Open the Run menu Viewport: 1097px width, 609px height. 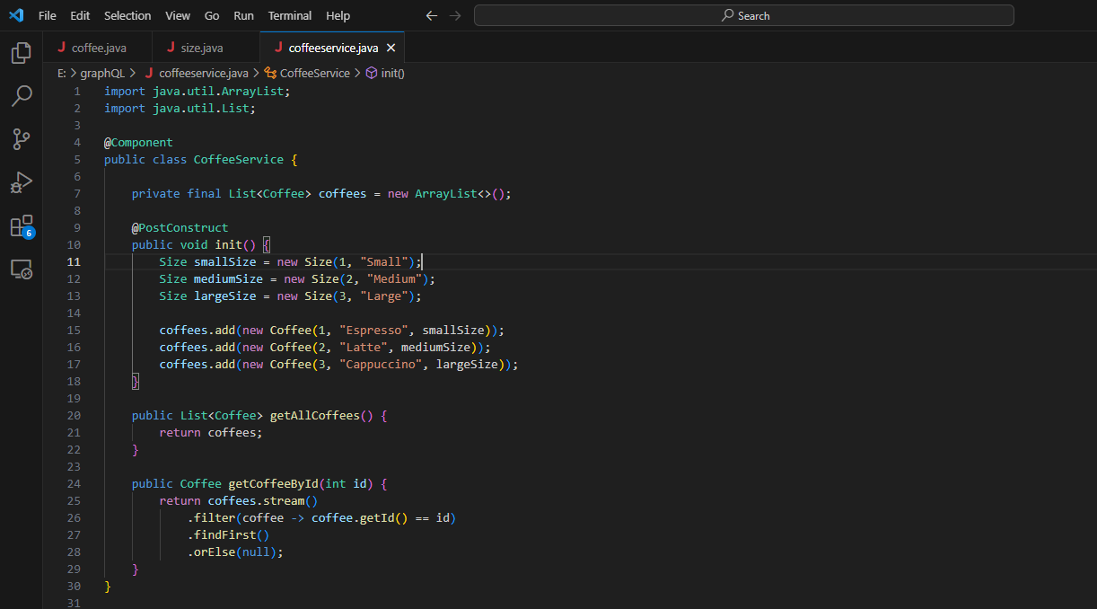tap(243, 15)
